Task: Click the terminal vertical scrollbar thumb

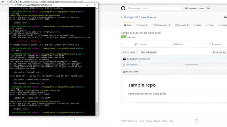Action: point(97,107)
